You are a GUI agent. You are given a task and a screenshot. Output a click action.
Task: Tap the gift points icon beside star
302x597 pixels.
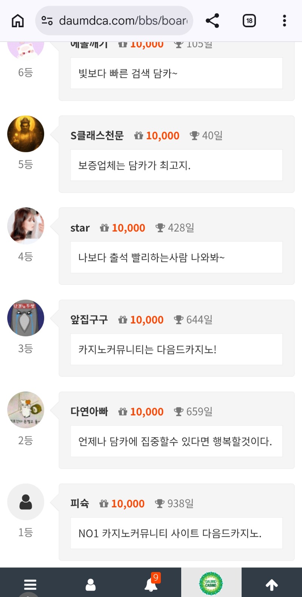coord(104,228)
